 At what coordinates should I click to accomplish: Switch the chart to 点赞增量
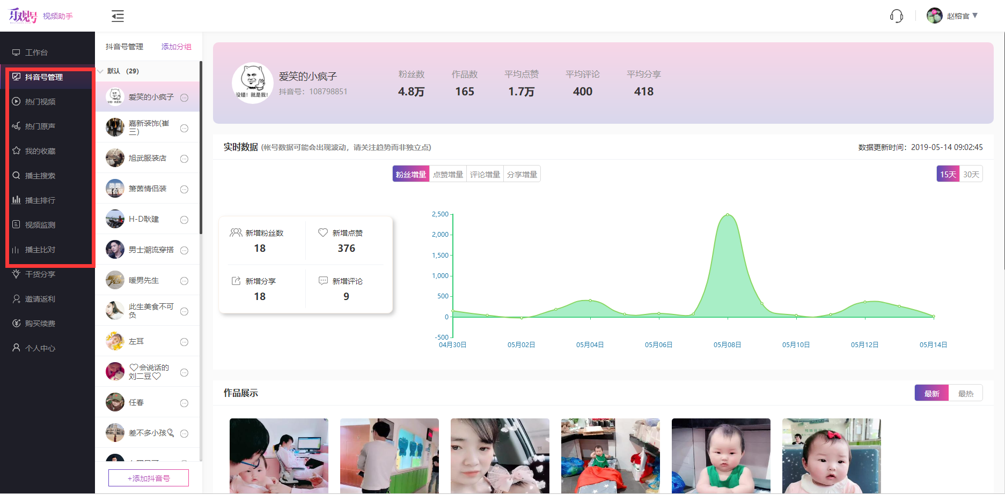click(x=448, y=174)
